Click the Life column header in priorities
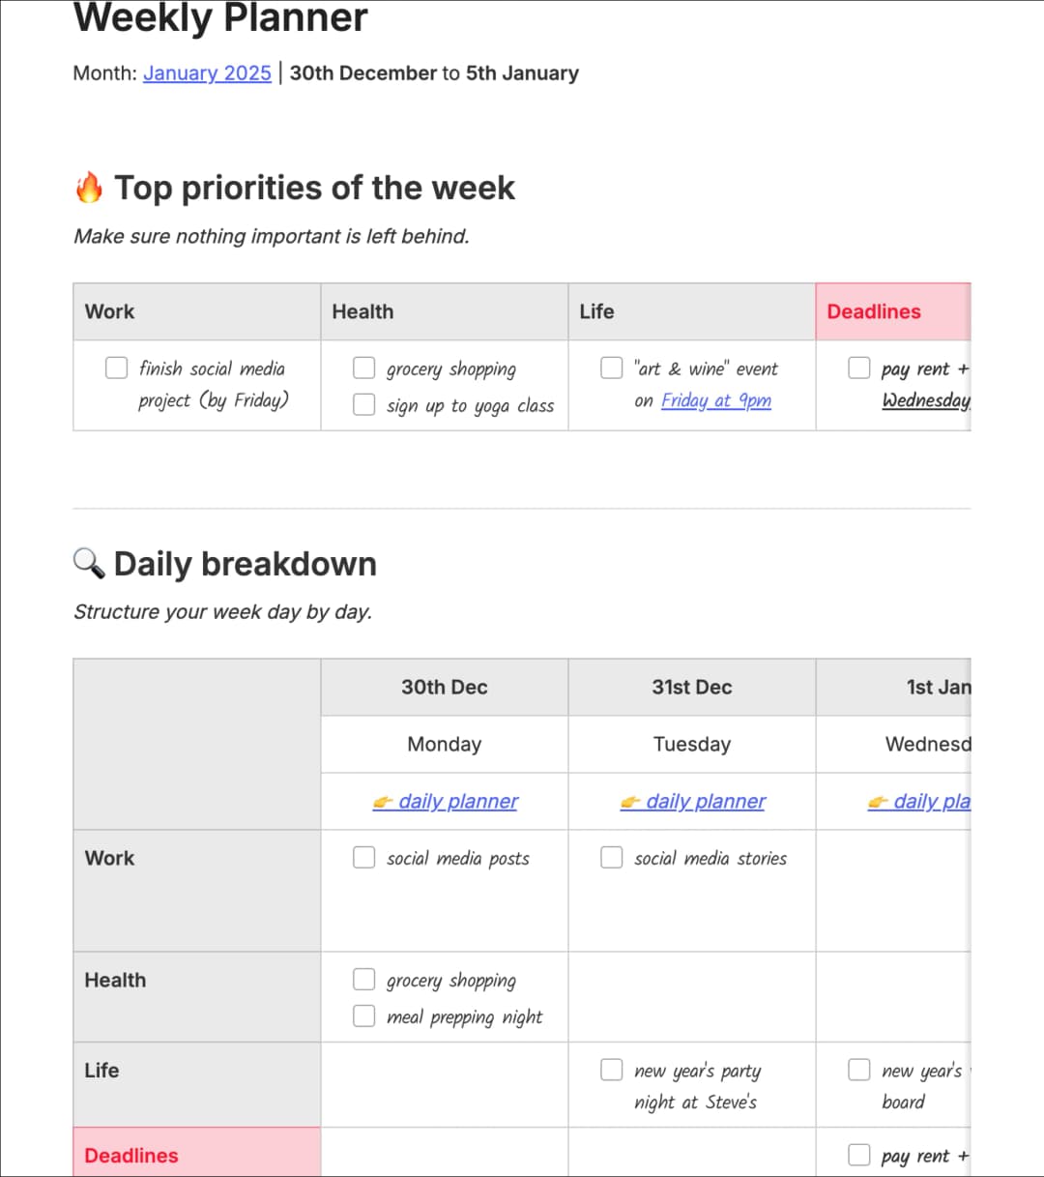Screen dimensions: 1044x1177 click(x=596, y=311)
